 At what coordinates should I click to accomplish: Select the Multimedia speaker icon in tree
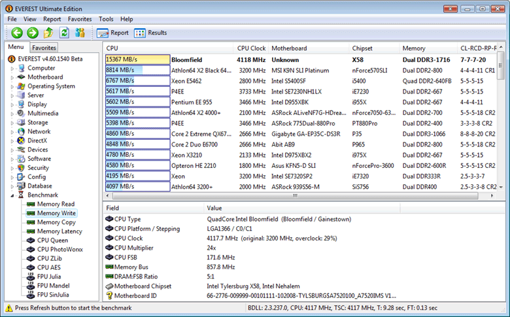[21, 114]
